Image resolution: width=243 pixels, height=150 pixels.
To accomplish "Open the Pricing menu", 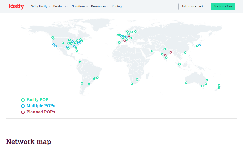I will point(118,6).
